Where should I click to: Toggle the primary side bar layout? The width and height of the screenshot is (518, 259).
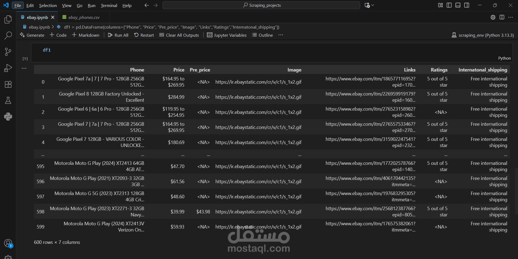[x=449, y=5]
